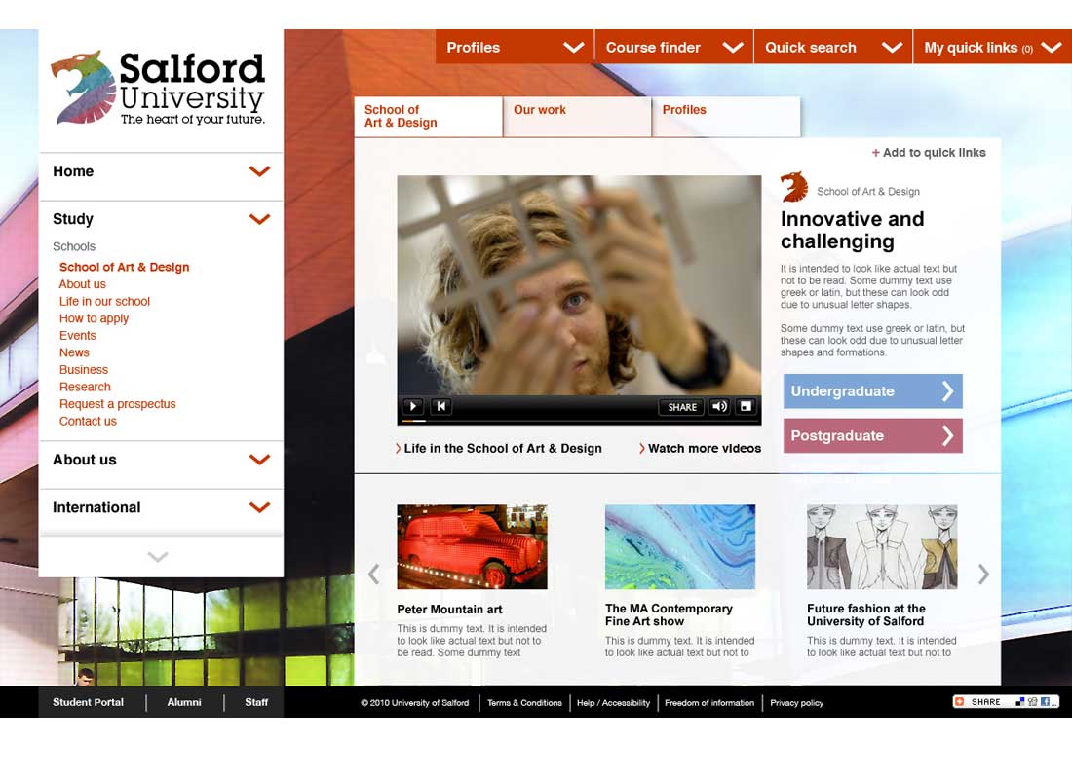The image size is (1072, 779).
Task: Click Peter Mountain art heading
Action: coord(450,610)
